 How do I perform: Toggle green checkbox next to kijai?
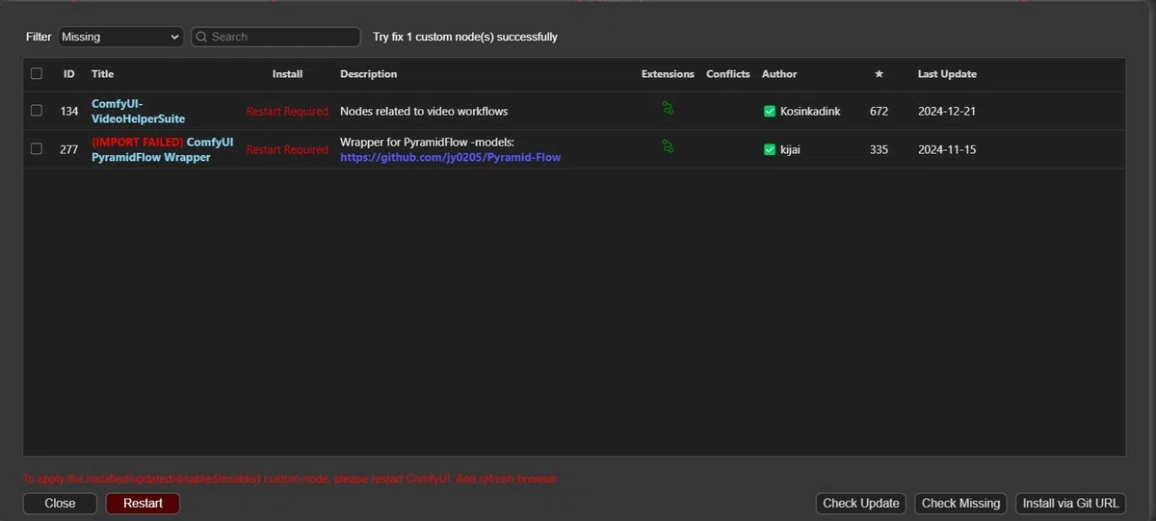(770, 149)
